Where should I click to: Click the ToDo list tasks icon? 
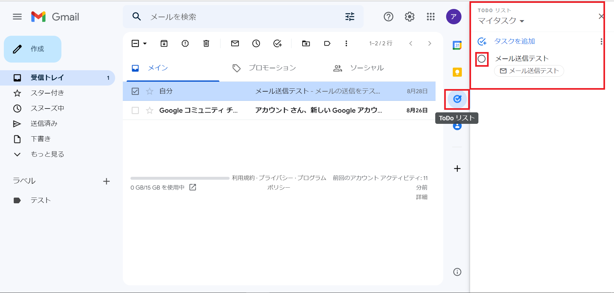click(x=457, y=99)
